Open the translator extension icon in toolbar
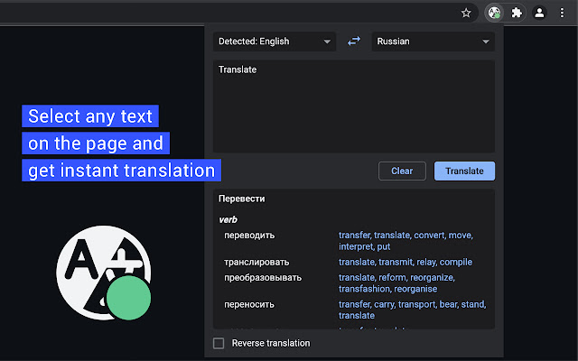 [494, 13]
